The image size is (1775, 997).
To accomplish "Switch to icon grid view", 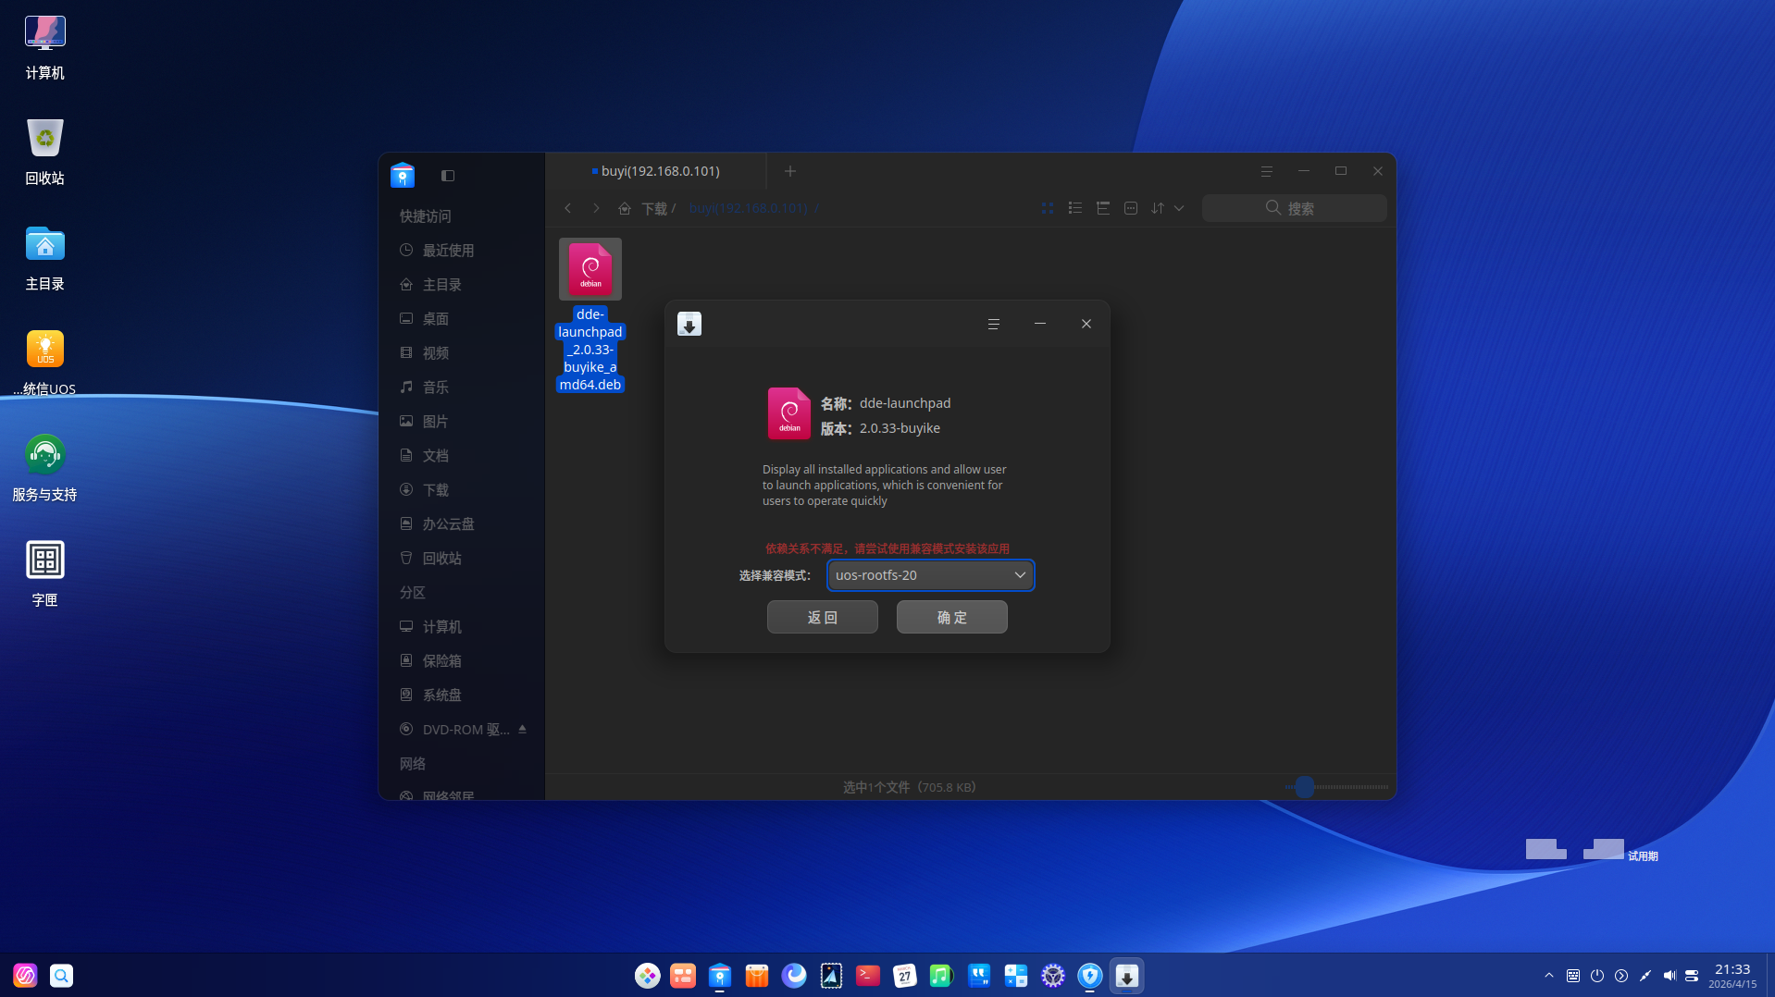I will (x=1048, y=208).
